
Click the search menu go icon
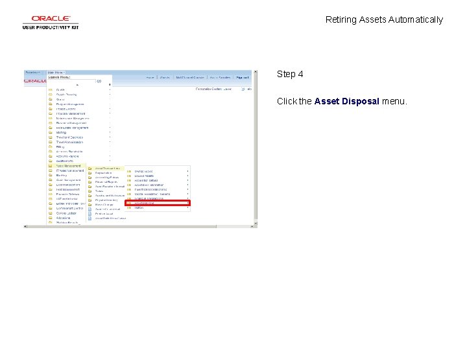pyautogui.click(x=99, y=81)
